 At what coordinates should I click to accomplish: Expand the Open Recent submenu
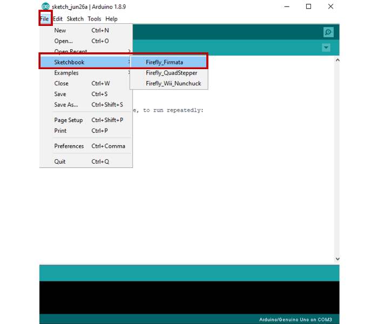click(86, 51)
